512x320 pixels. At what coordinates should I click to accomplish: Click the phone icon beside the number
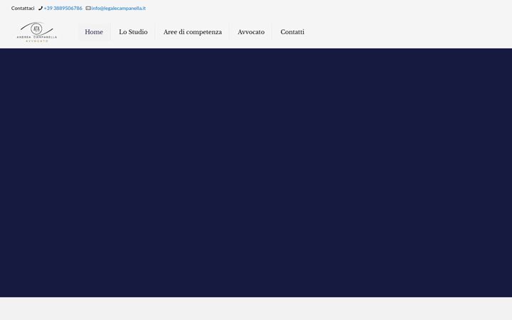coord(41,8)
